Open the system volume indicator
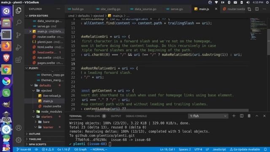The height and width of the screenshot is (152, 270). (248, 2)
